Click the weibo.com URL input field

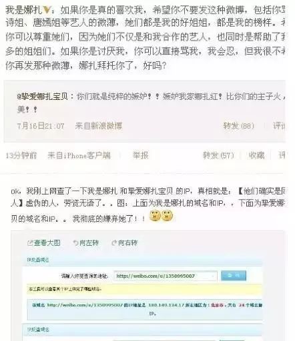(x=166, y=276)
